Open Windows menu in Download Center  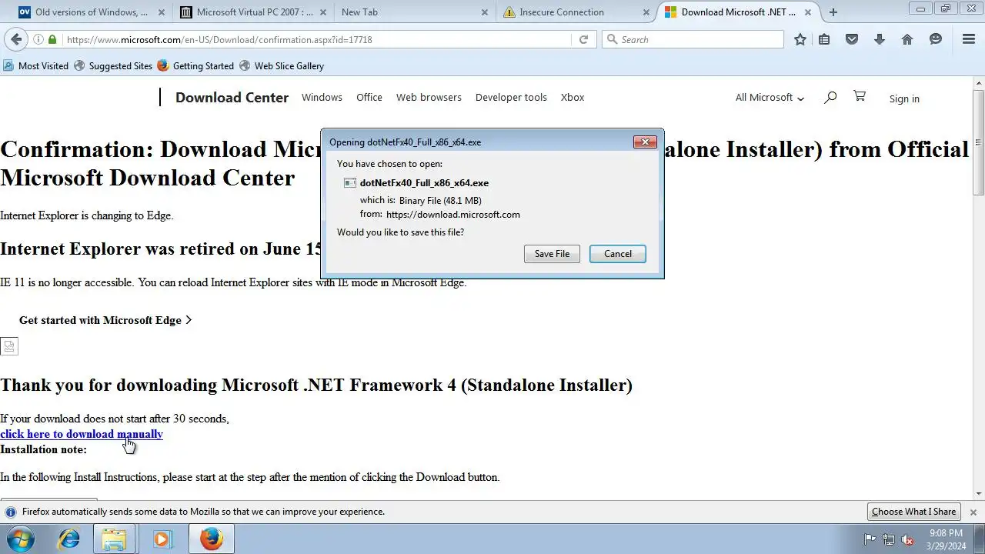[322, 97]
